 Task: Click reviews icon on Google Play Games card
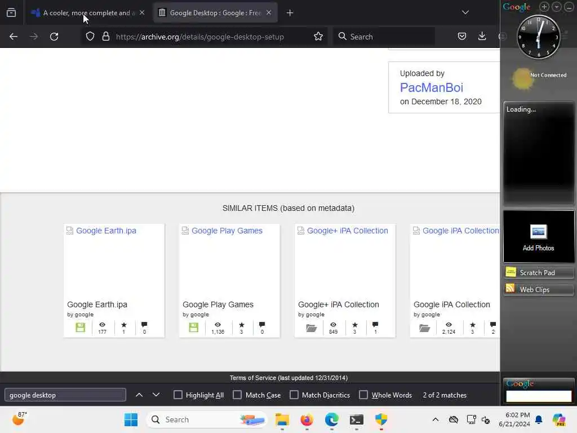pyautogui.click(x=262, y=325)
